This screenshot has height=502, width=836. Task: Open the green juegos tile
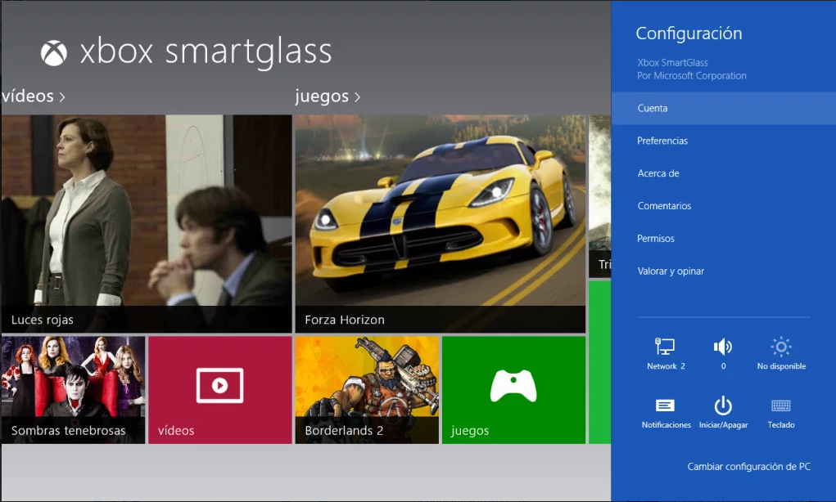pyautogui.click(x=513, y=390)
